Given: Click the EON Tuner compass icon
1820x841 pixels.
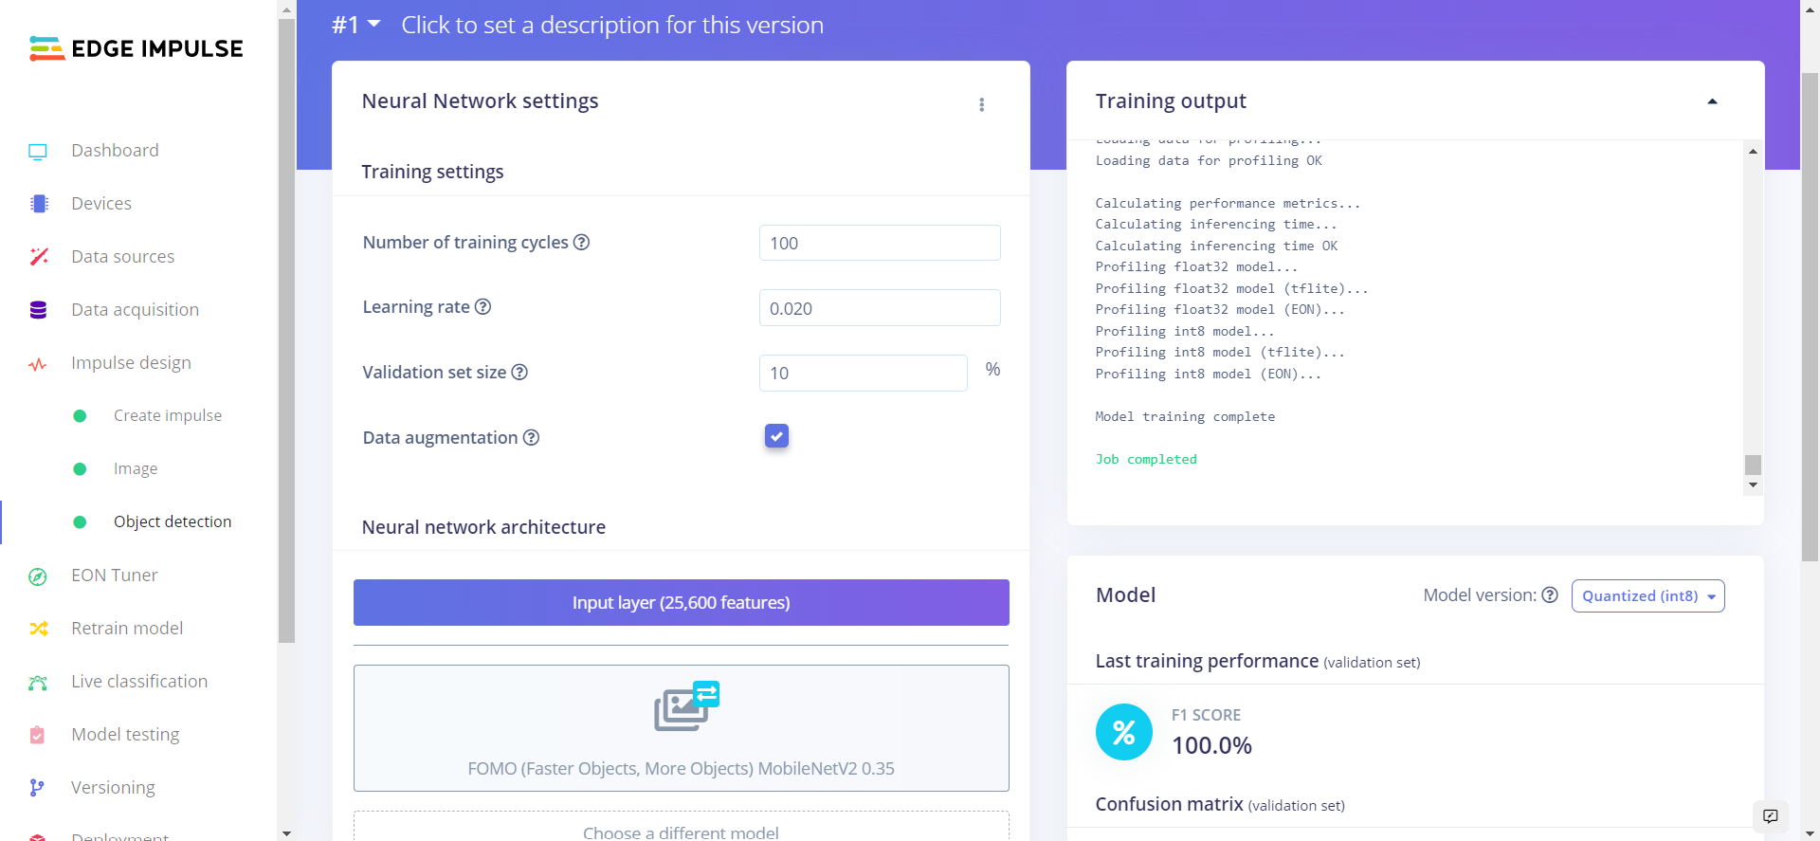Looking at the screenshot, I should click(38, 576).
